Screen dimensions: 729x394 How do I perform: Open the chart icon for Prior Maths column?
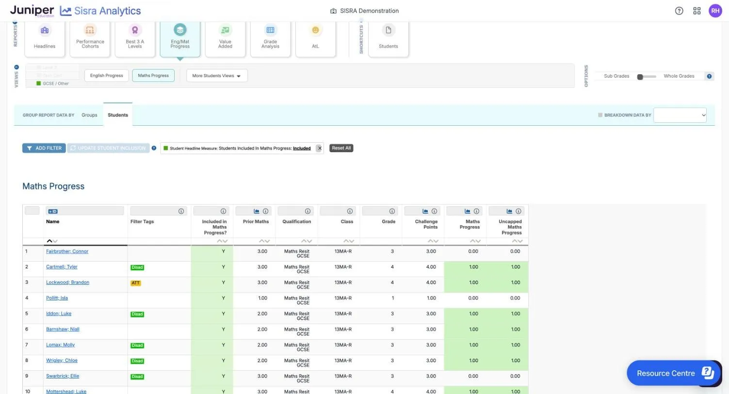click(x=257, y=211)
